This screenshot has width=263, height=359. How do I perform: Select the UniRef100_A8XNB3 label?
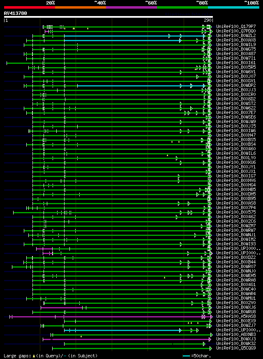(x=236, y=334)
